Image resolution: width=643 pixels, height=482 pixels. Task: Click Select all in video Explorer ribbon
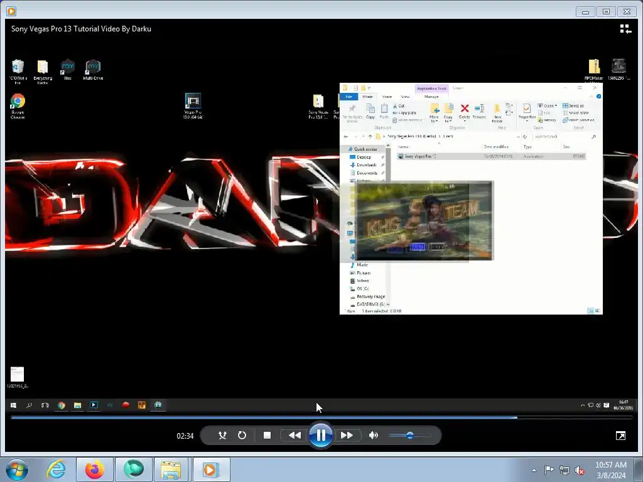(573, 105)
